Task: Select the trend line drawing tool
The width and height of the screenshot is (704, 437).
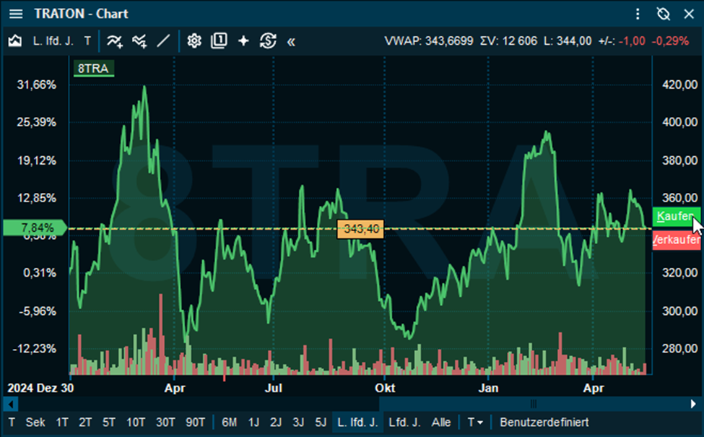Action: 163,41
